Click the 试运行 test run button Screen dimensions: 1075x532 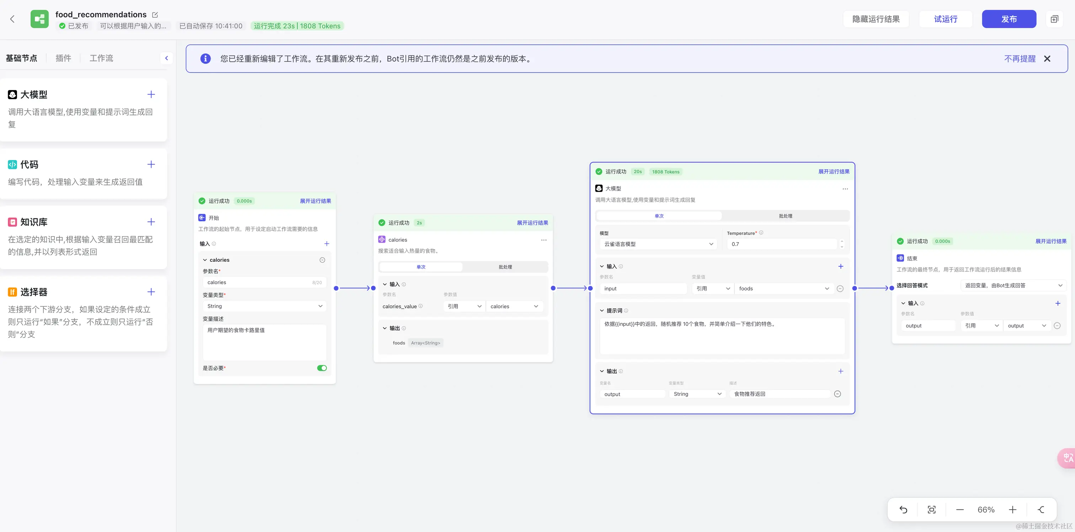tap(945, 19)
